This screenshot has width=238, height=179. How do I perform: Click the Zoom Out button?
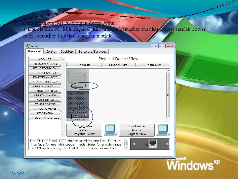coord(153,65)
